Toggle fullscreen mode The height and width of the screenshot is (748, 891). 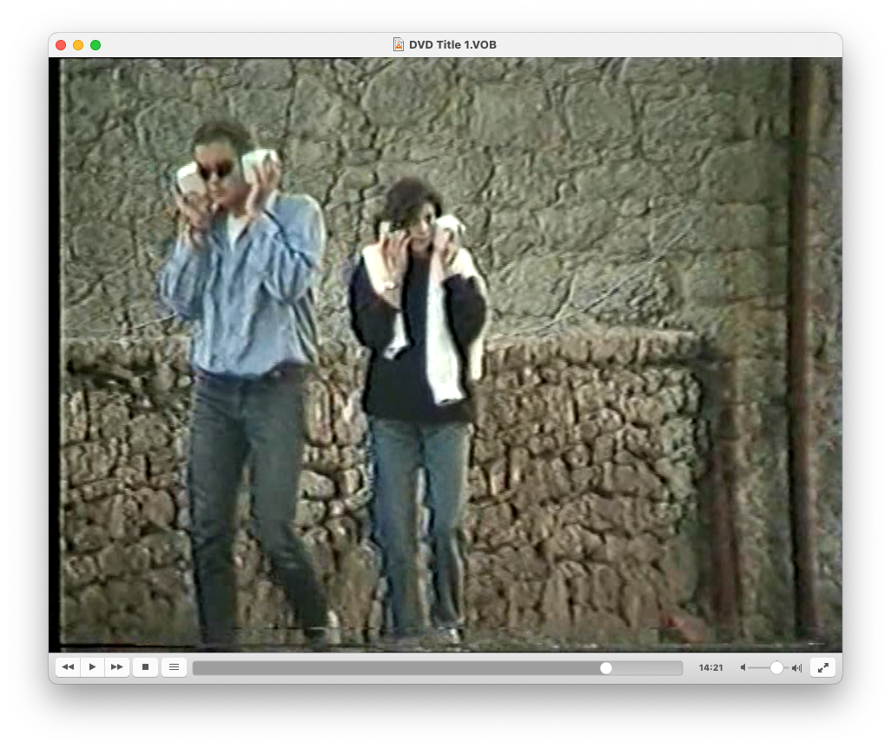point(822,667)
